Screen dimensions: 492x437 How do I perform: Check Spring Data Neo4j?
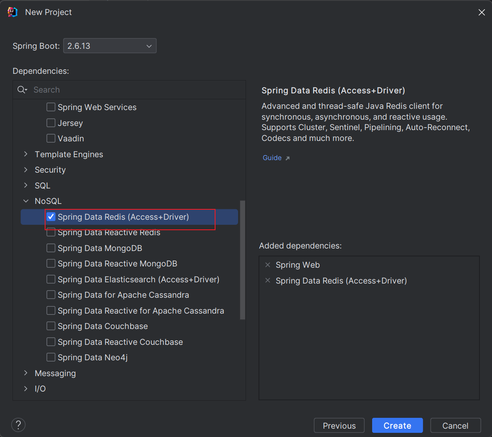click(51, 357)
